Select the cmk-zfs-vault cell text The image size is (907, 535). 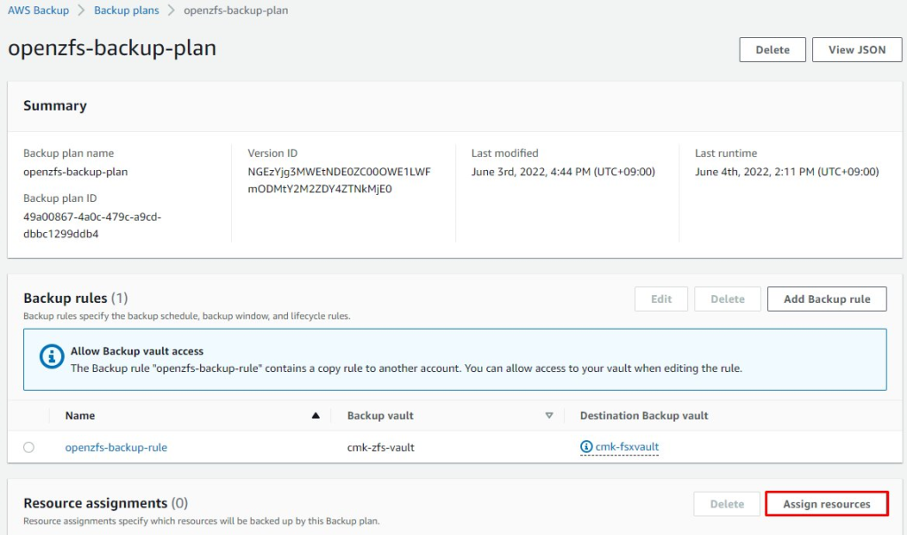[x=381, y=447]
